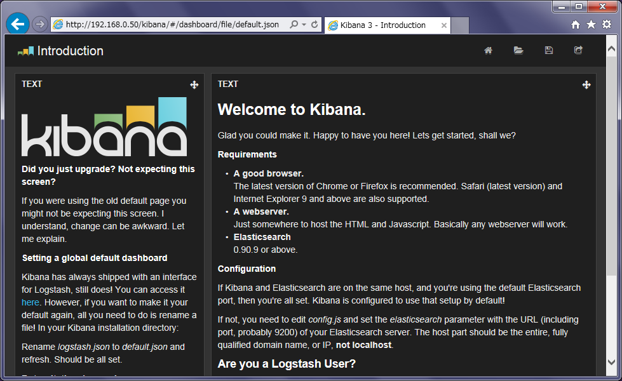The width and height of the screenshot is (622, 381).
Task: Click the 'Are you a Logstash User?' heading
Action: [x=287, y=364]
